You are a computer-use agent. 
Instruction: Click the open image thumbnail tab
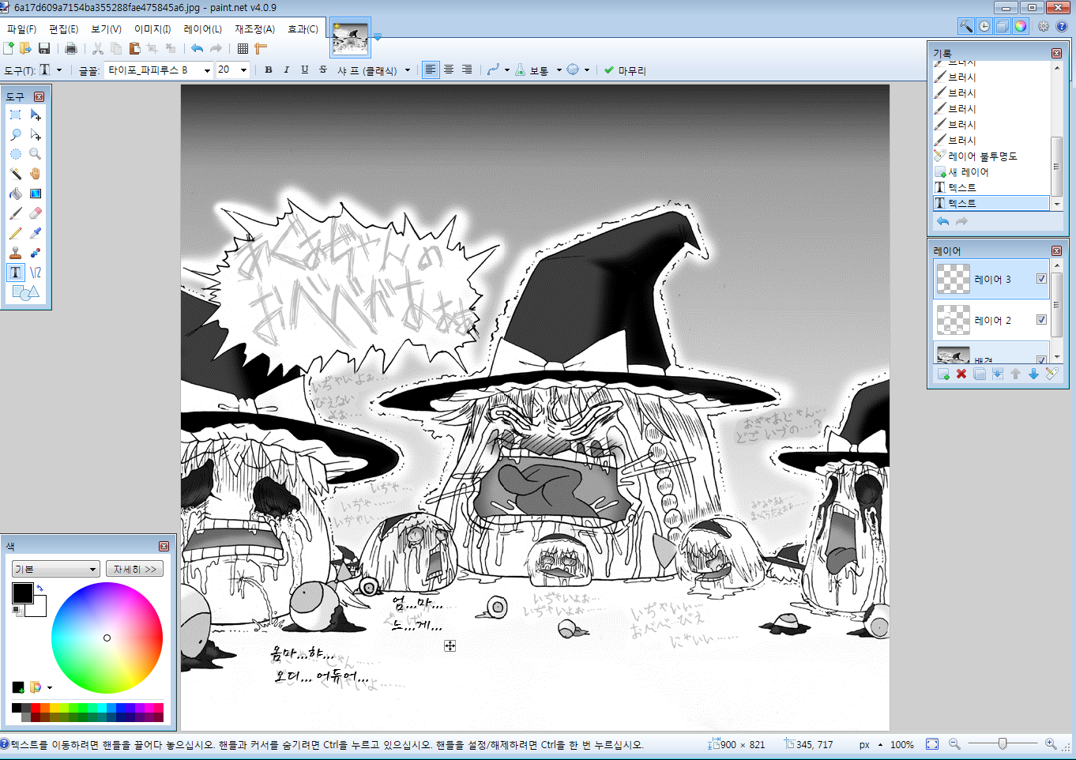[350, 37]
